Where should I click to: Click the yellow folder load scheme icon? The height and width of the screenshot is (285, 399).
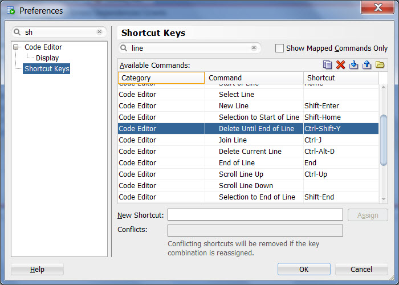point(380,65)
